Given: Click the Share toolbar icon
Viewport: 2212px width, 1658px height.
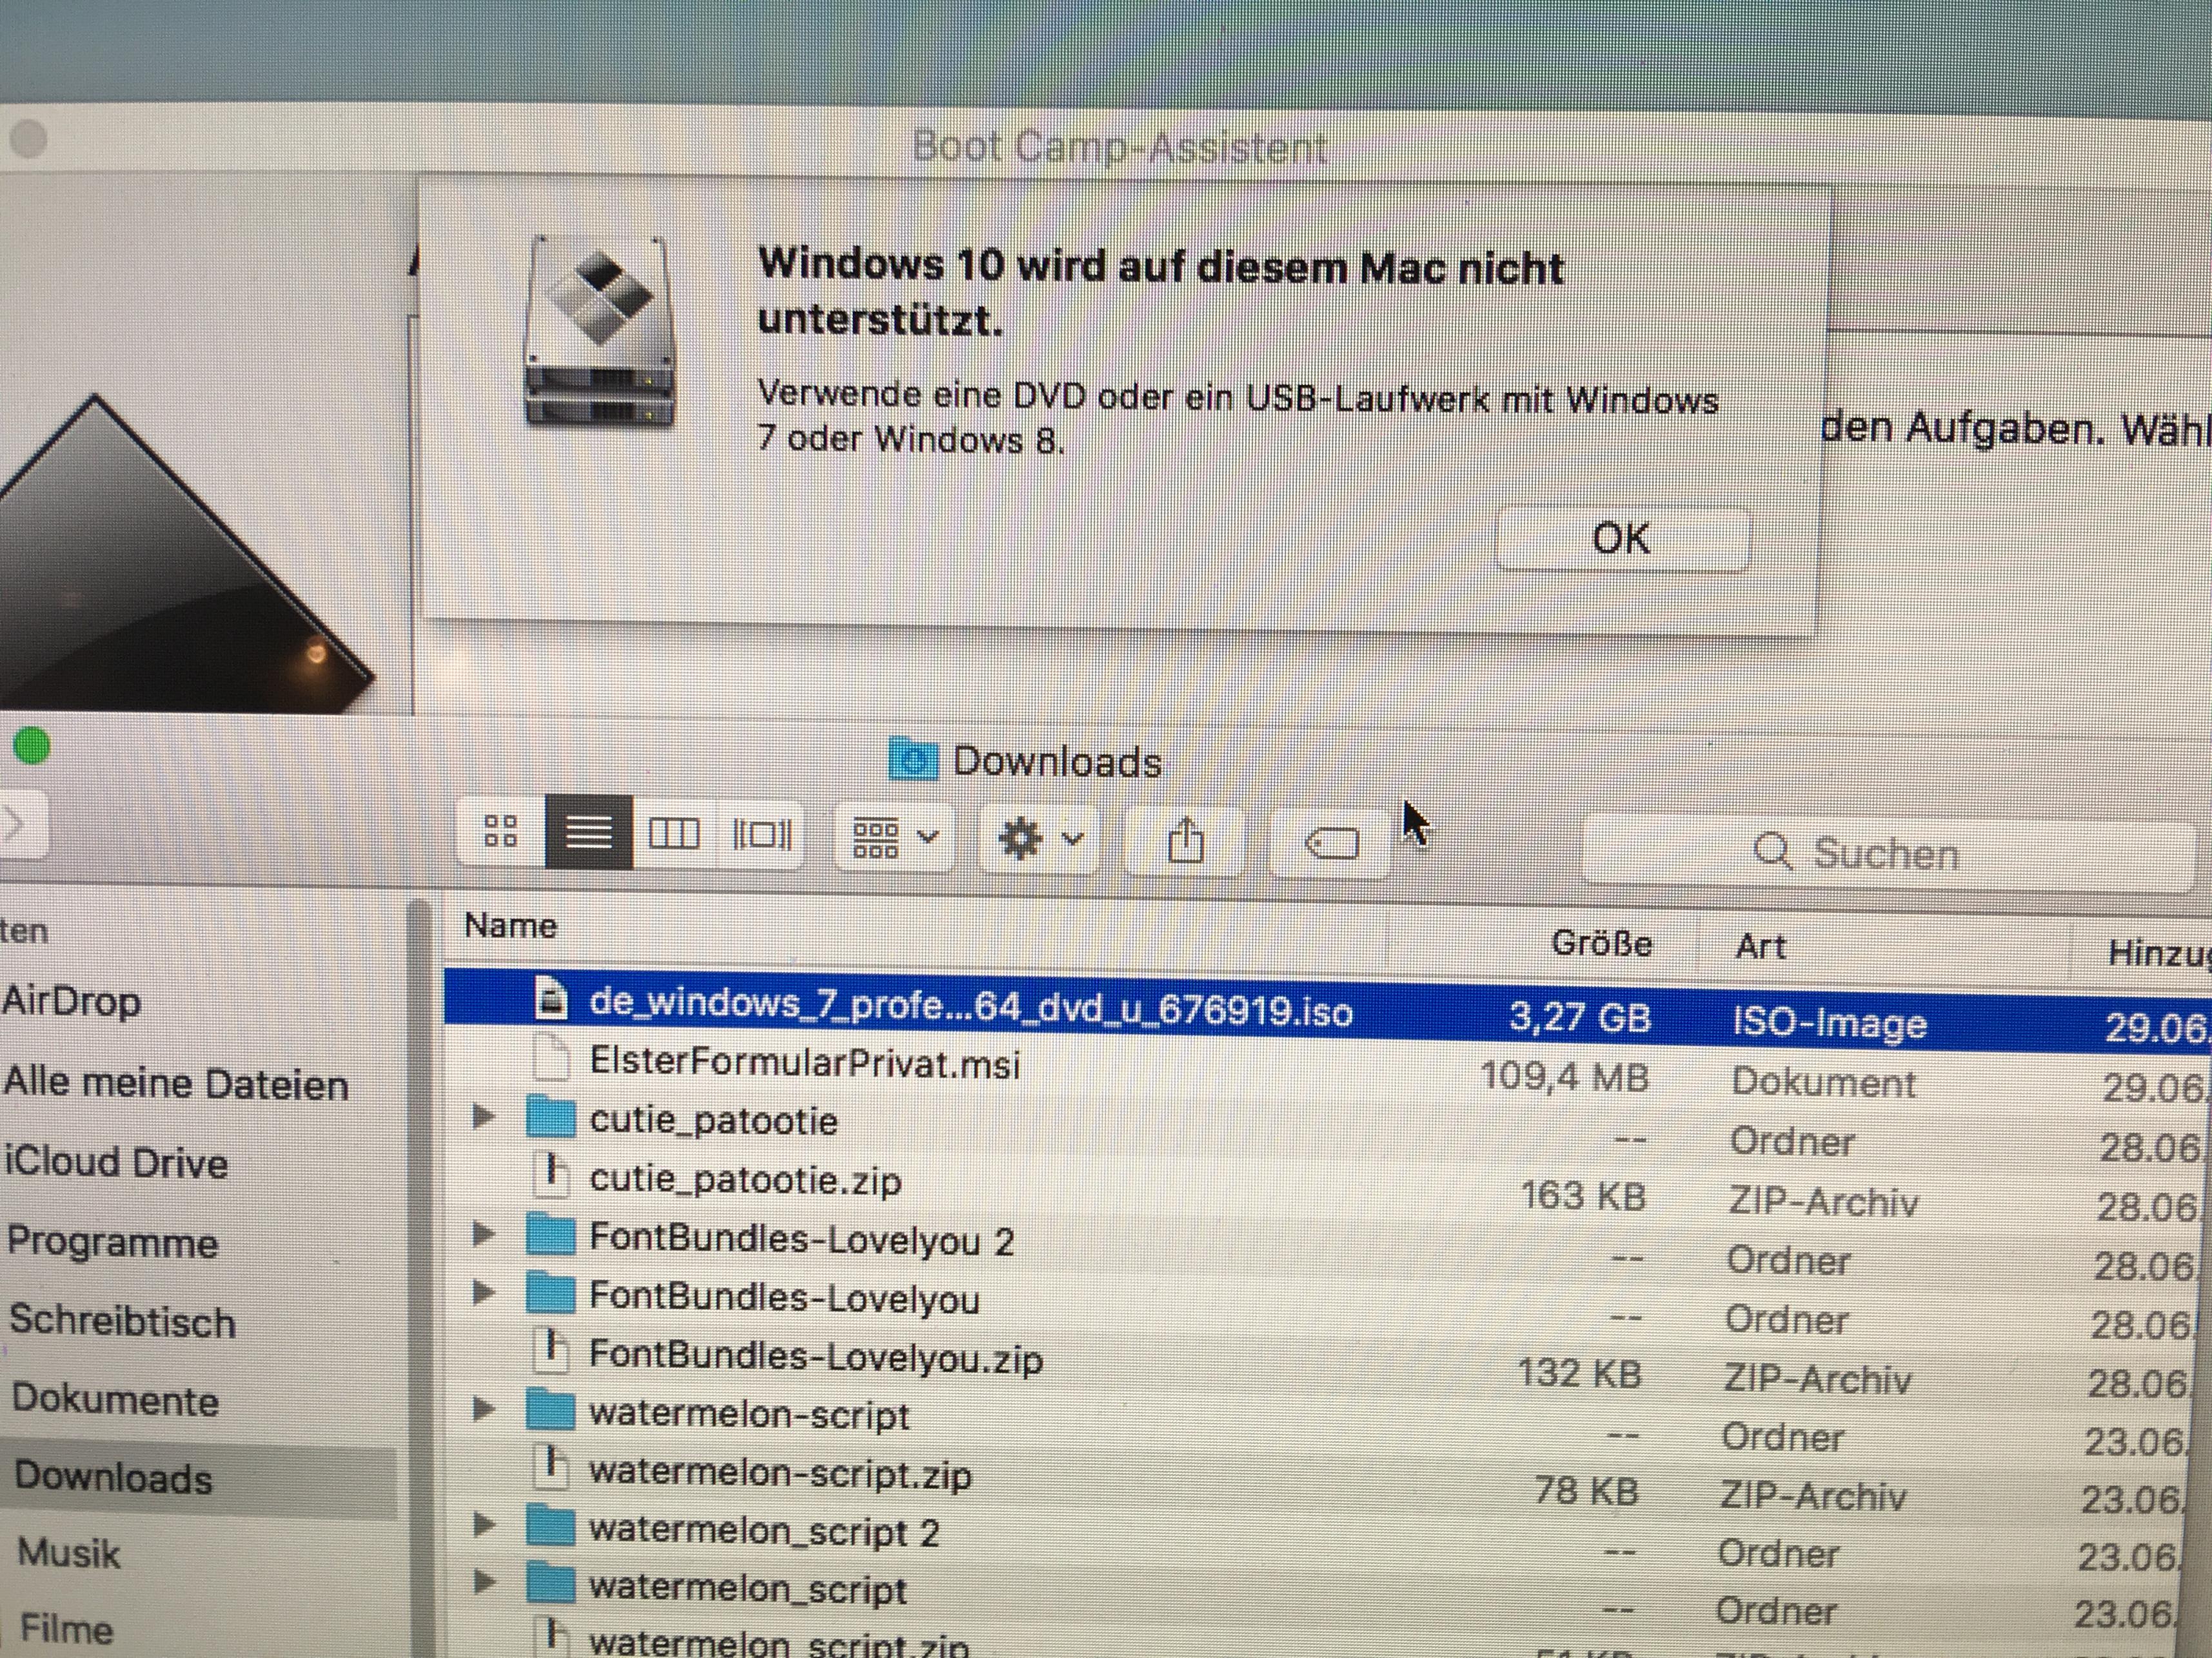Looking at the screenshot, I should (1186, 841).
